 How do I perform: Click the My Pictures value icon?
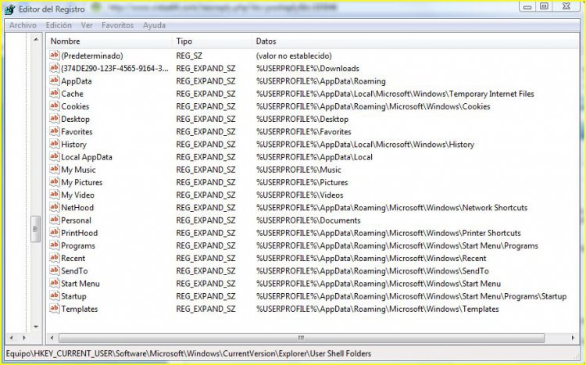coord(55,183)
